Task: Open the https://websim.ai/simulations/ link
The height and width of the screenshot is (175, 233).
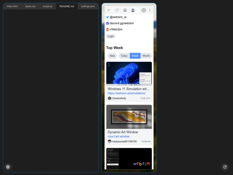Action: pos(126,93)
